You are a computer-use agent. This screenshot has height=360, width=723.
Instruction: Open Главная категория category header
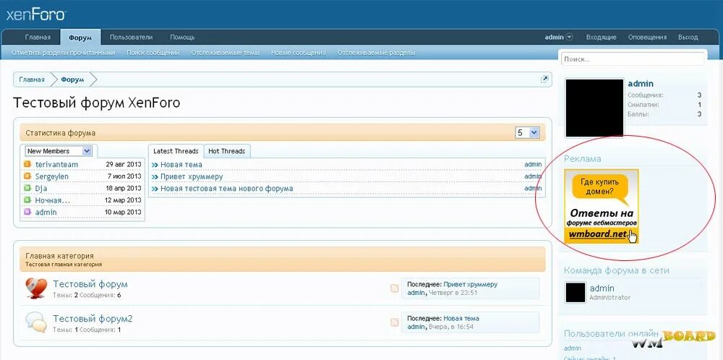[x=59, y=256]
